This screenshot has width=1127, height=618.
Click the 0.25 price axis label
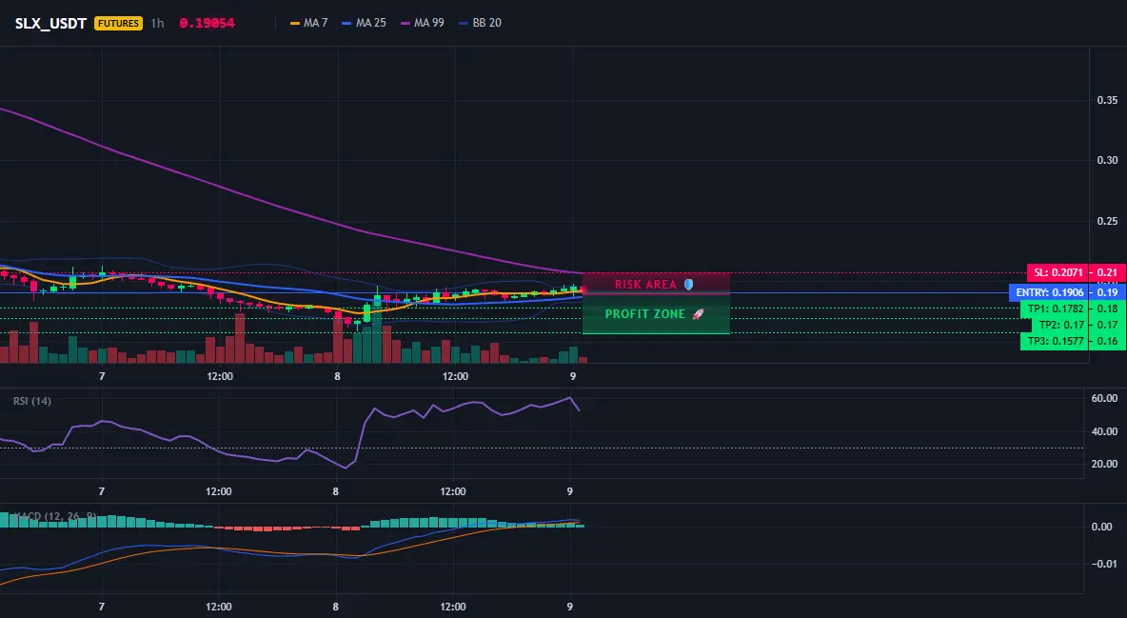[1108, 221]
